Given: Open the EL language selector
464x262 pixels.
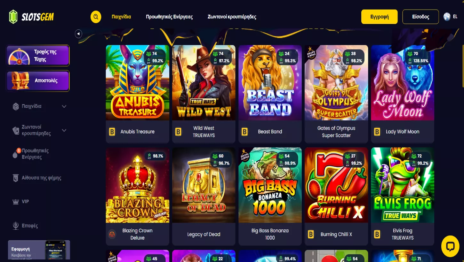Looking at the screenshot, I should (455, 17).
